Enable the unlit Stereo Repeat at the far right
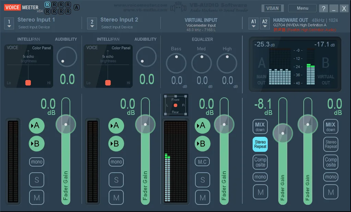 click(331, 144)
